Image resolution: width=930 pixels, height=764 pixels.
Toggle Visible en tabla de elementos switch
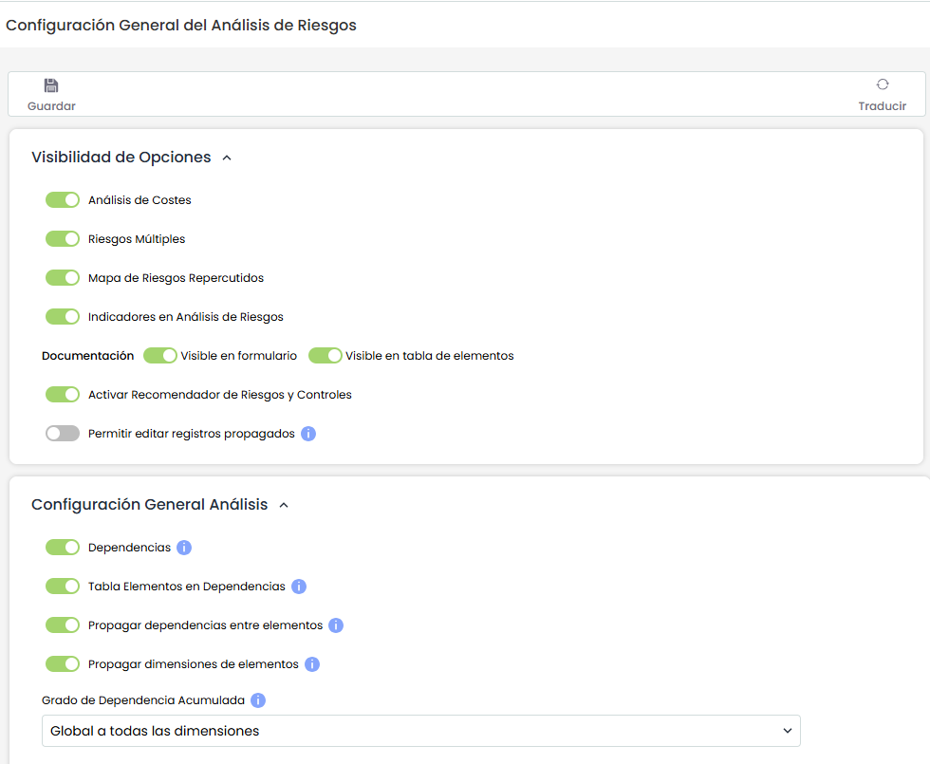325,356
